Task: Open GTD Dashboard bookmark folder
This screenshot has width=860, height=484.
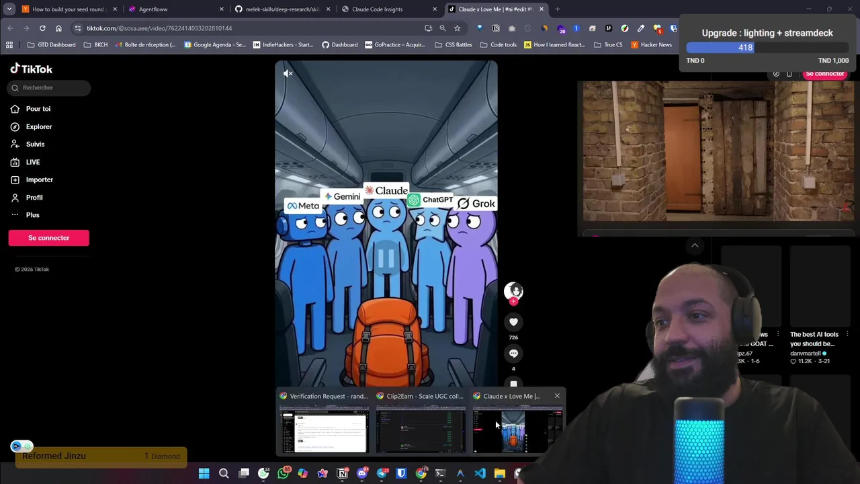Action: [x=51, y=45]
